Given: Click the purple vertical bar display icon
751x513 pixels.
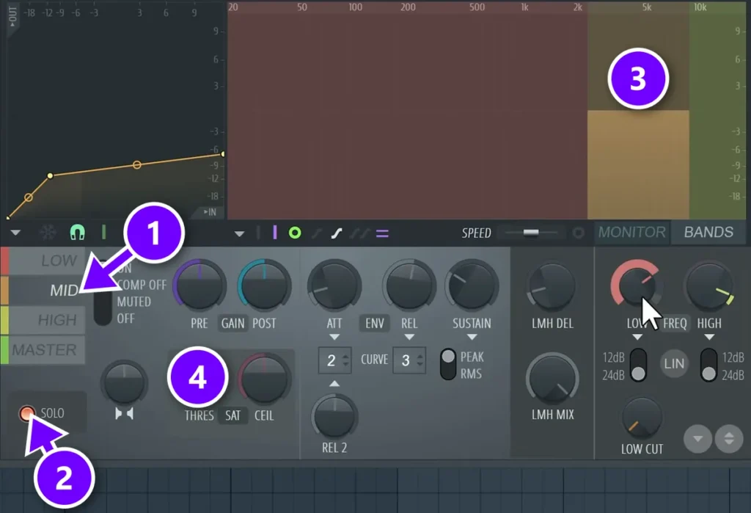Looking at the screenshot, I should [275, 233].
